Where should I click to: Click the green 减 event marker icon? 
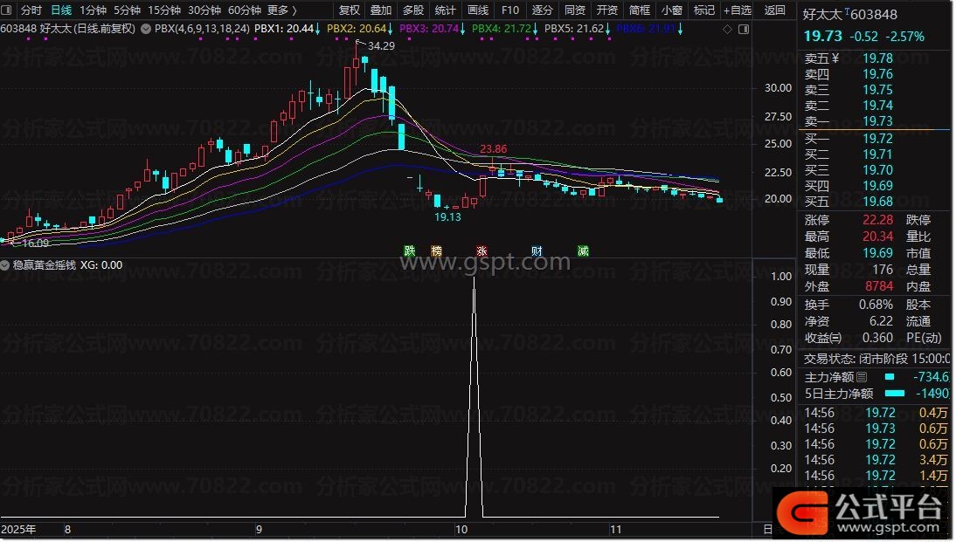583,250
